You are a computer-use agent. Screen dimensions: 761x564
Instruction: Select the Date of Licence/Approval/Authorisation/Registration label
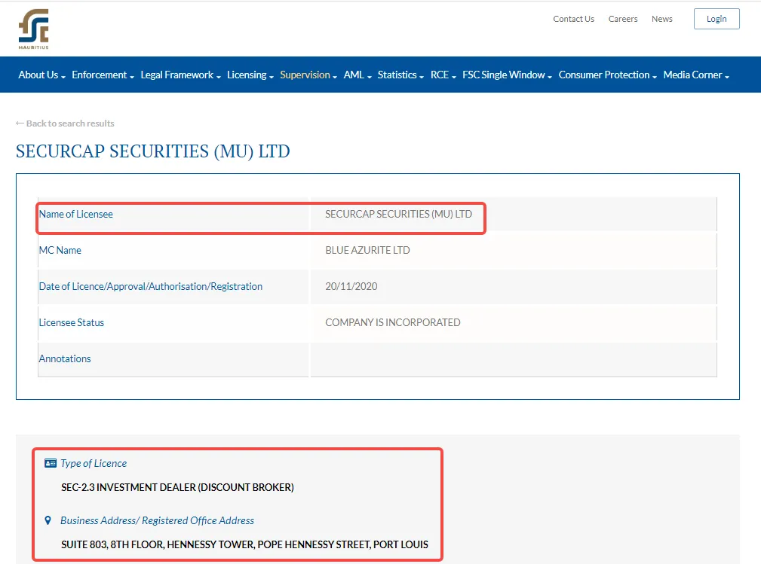coord(150,286)
